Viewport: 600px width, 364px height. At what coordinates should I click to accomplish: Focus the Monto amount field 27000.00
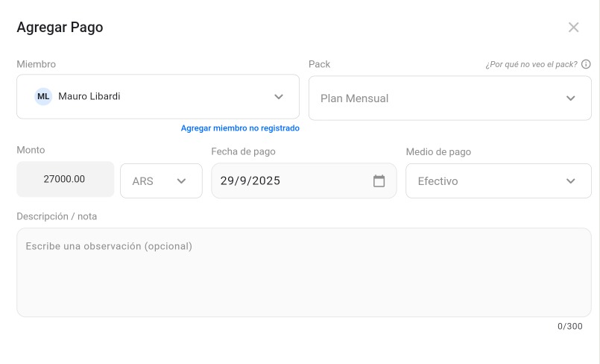tap(66, 180)
